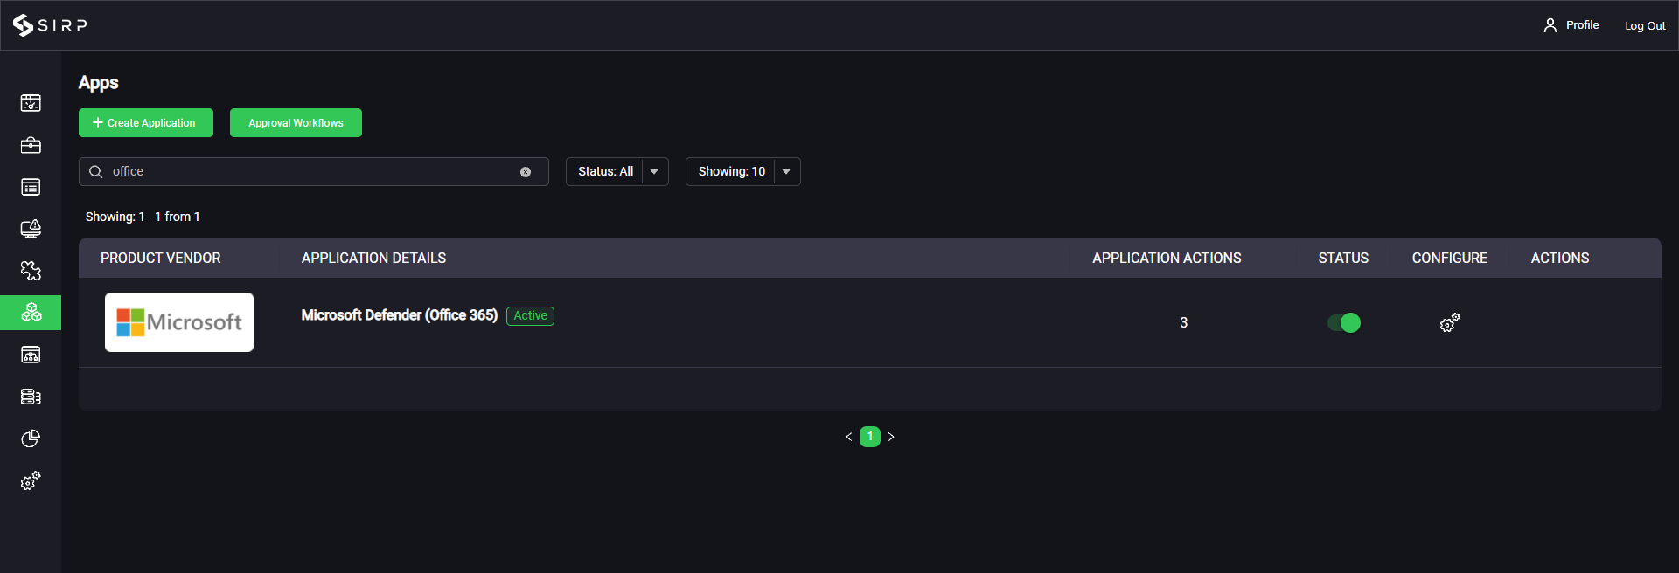Open the Apps cubes sidebar icon

(31, 313)
